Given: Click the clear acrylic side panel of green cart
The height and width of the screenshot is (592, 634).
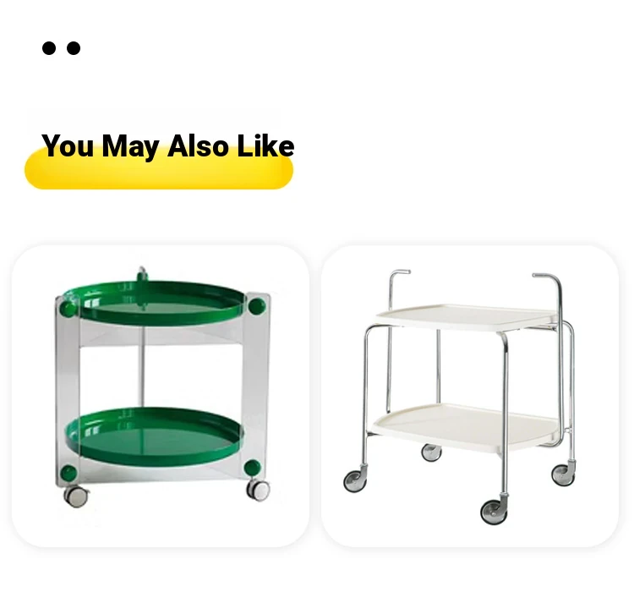Looking at the screenshot, I should 68,391.
